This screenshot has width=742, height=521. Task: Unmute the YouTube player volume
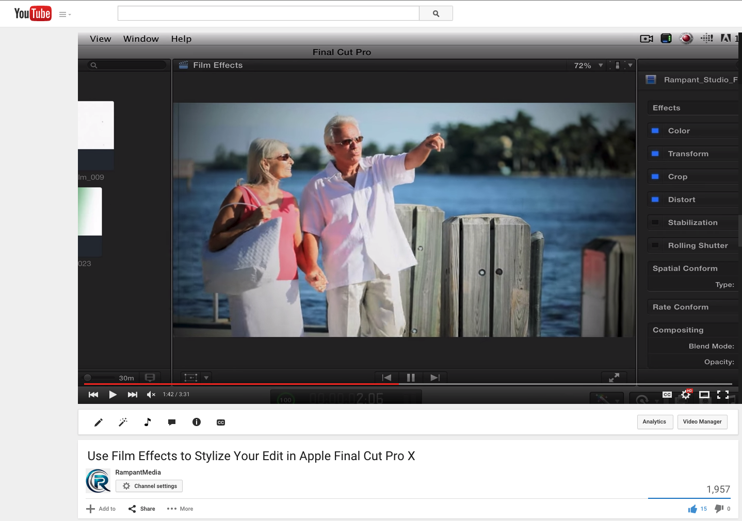click(151, 395)
